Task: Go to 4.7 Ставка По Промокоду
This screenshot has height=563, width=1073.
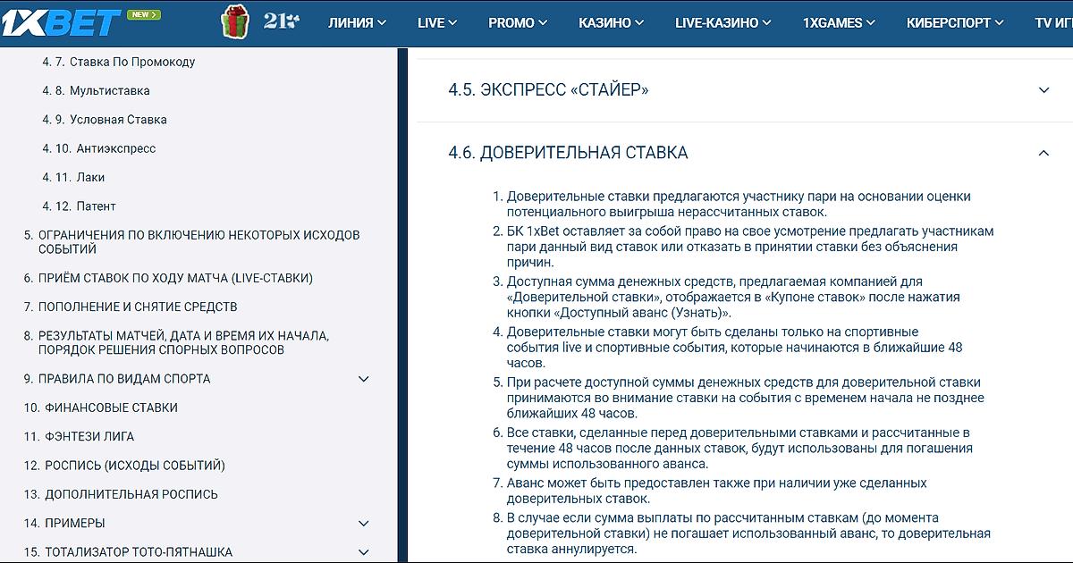Action: click(x=119, y=62)
